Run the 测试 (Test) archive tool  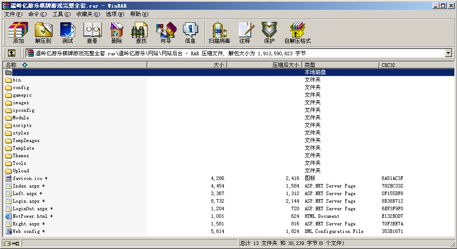click(x=67, y=33)
